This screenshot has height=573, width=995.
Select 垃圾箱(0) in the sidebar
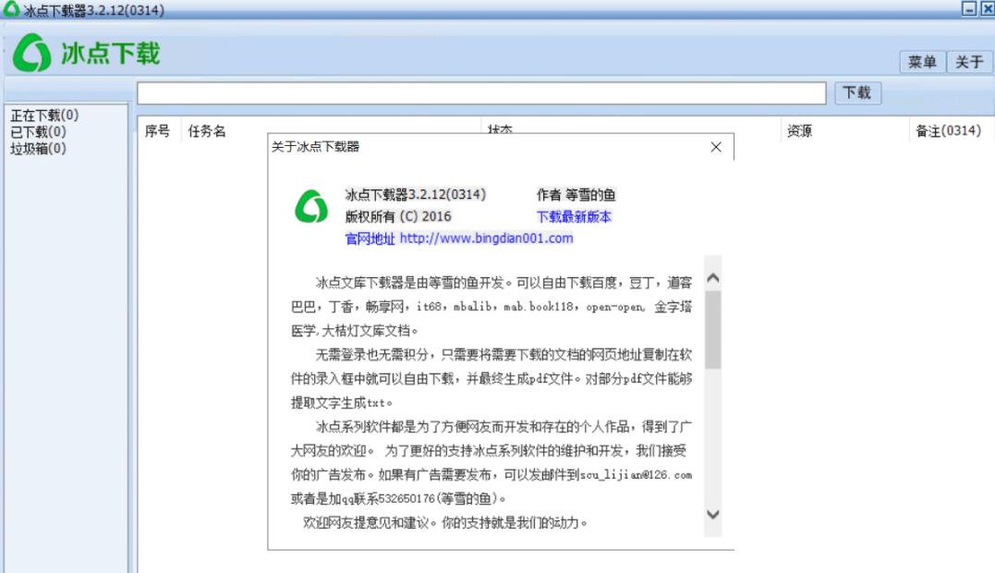[38, 149]
